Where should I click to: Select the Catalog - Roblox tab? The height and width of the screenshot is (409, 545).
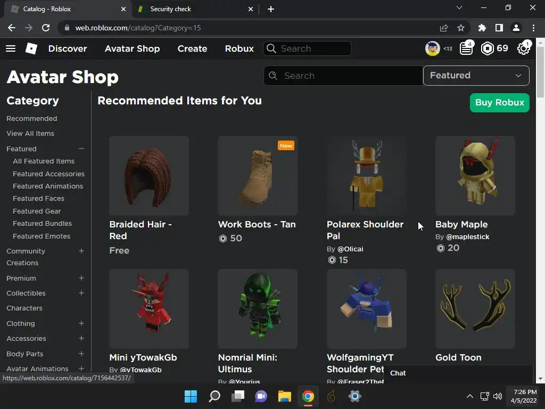coord(67,9)
